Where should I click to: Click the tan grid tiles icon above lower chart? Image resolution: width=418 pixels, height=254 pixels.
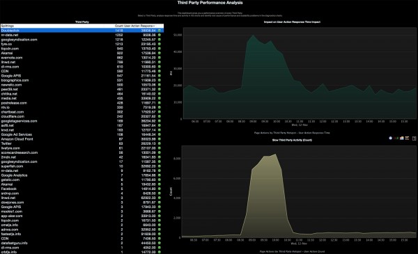(407, 138)
